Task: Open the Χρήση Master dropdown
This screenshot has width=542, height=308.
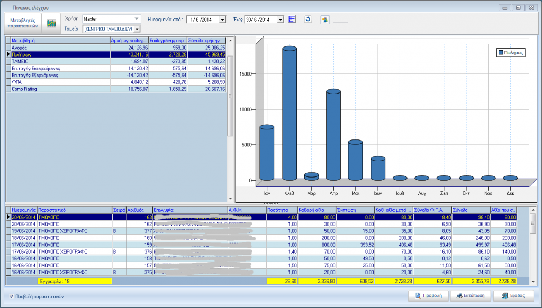Action: [137, 19]
